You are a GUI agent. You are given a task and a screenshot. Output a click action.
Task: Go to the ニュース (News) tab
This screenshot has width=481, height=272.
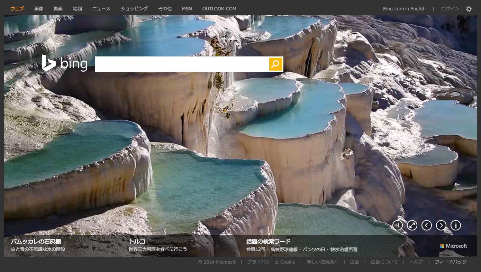pyautogui.click(x=101, y=9)
